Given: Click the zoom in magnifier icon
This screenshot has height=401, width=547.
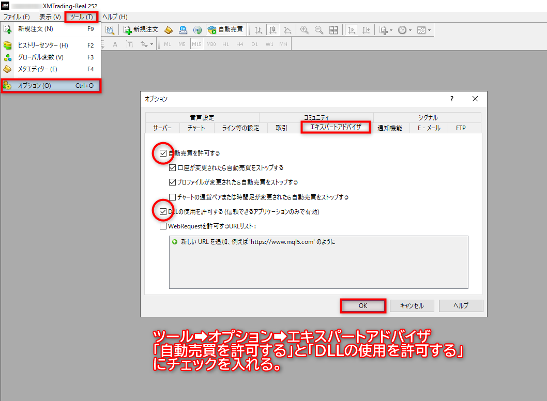Looking at the screenshot, I should 305,30.
